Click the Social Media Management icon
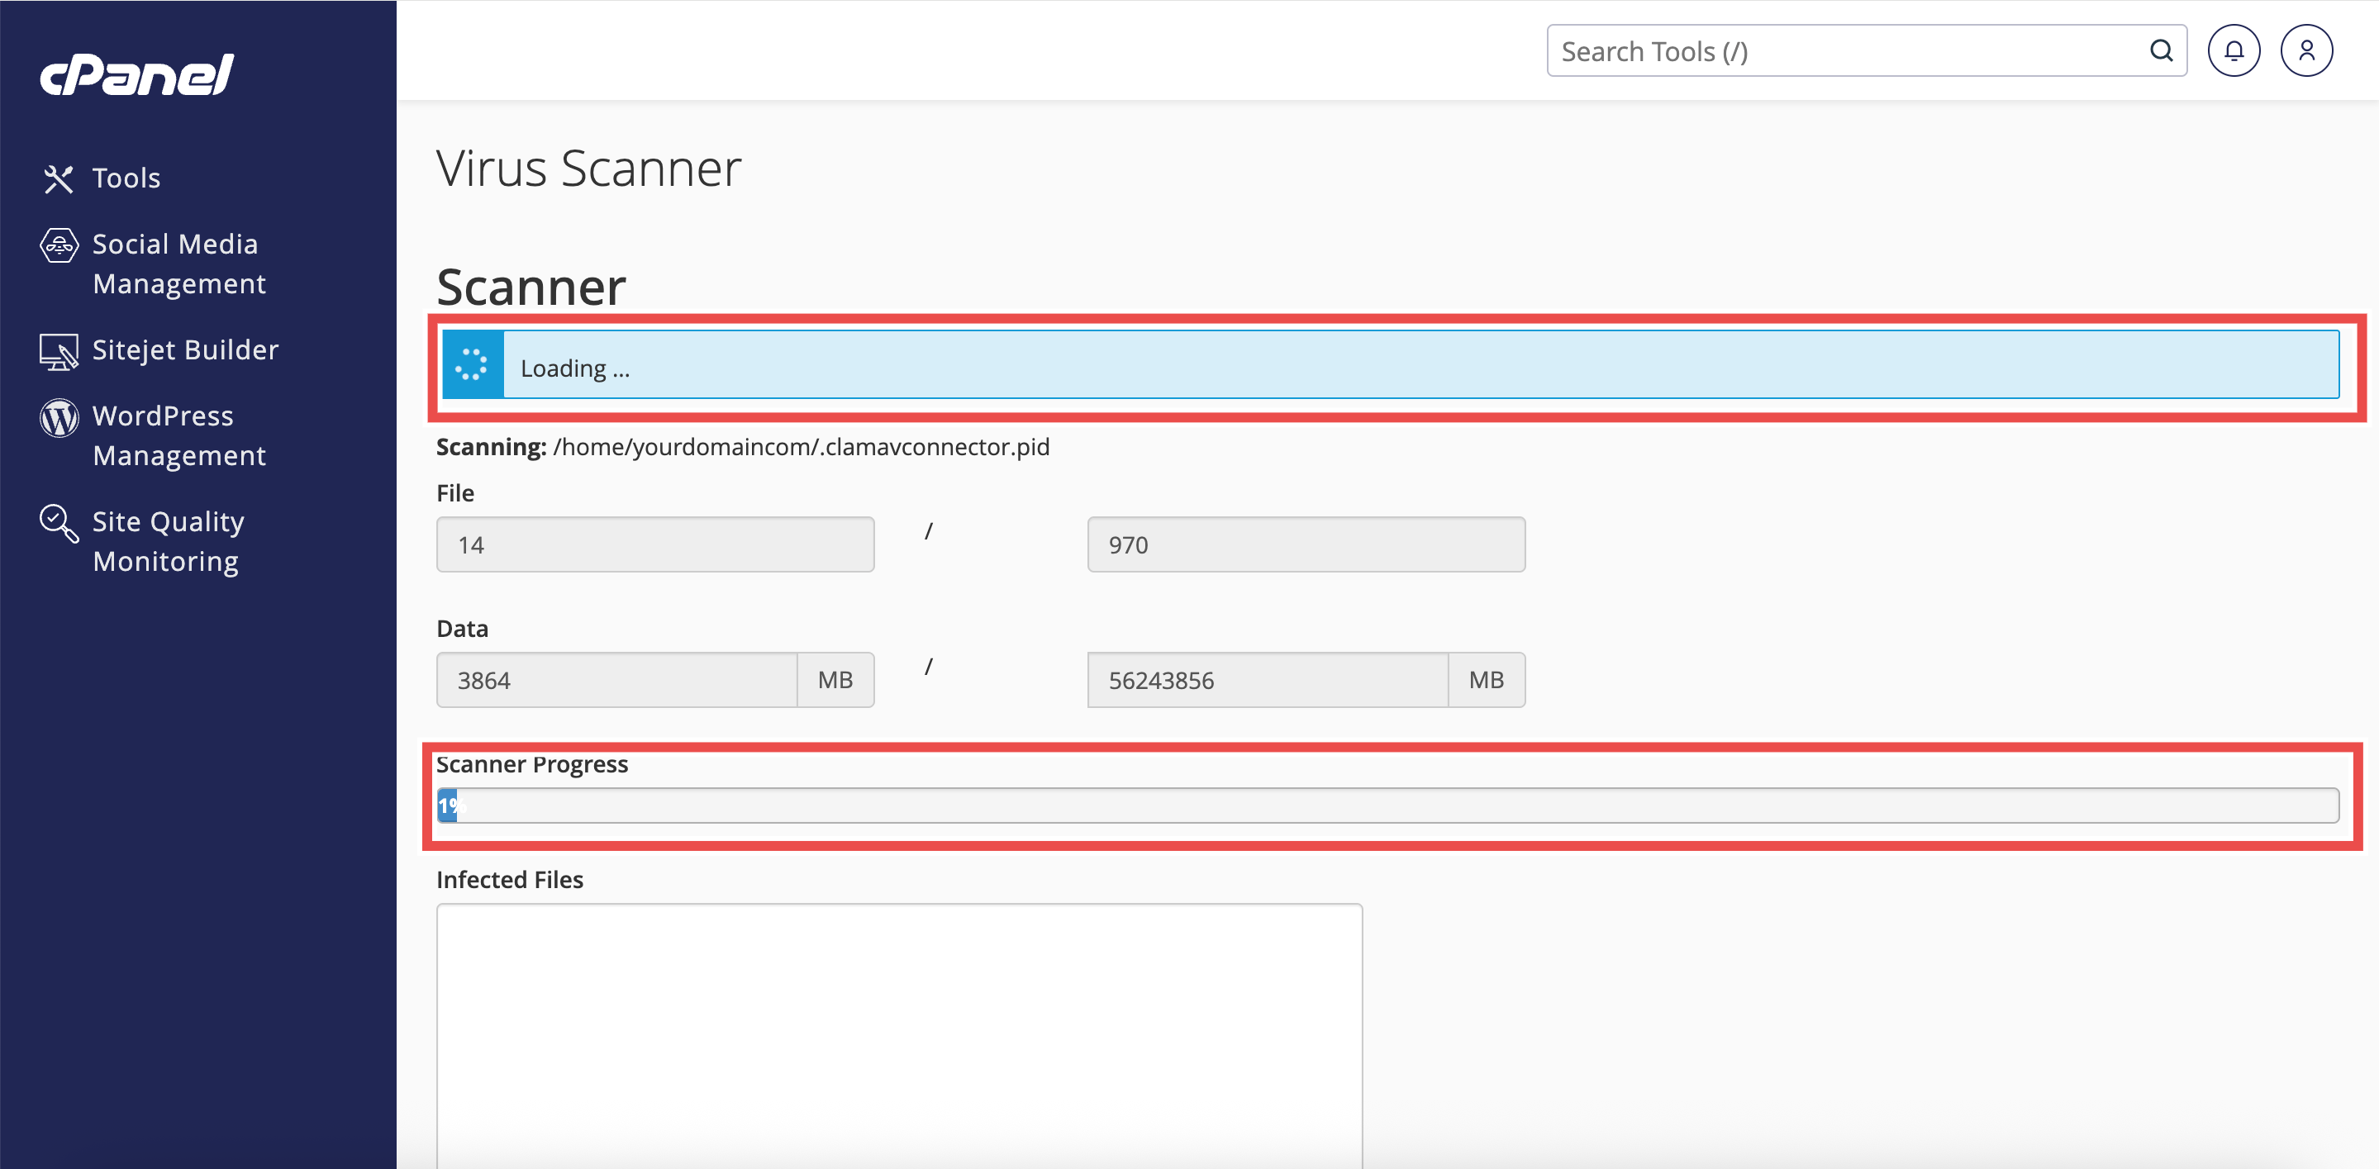Image resolution: width=2379 pixels, height=1169 pixels. tap(58, 245)
